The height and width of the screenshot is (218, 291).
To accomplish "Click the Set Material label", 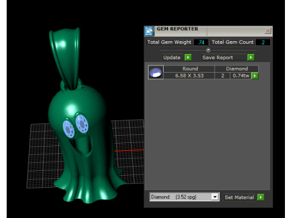I will tap(239, 197).
